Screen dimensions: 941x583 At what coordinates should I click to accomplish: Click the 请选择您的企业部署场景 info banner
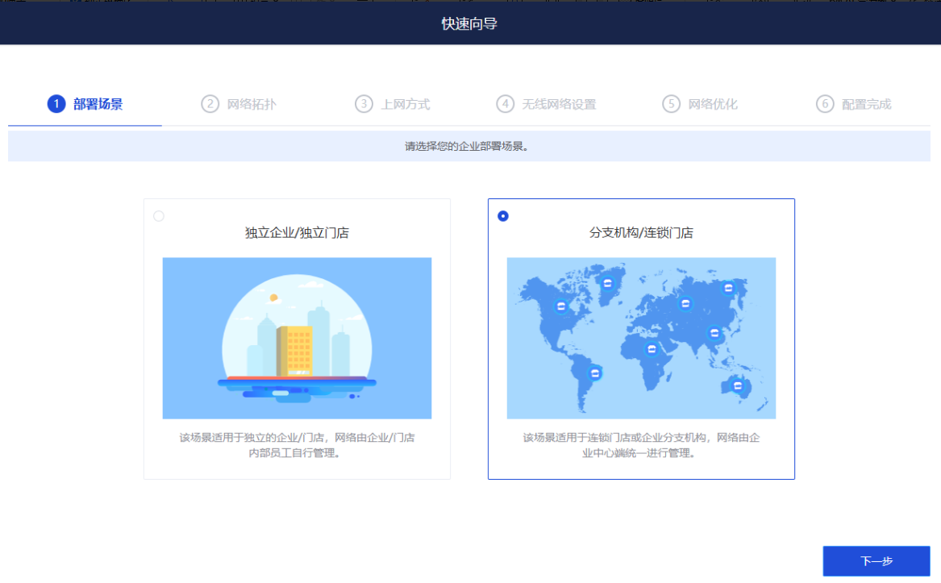[x=469, y=147]
